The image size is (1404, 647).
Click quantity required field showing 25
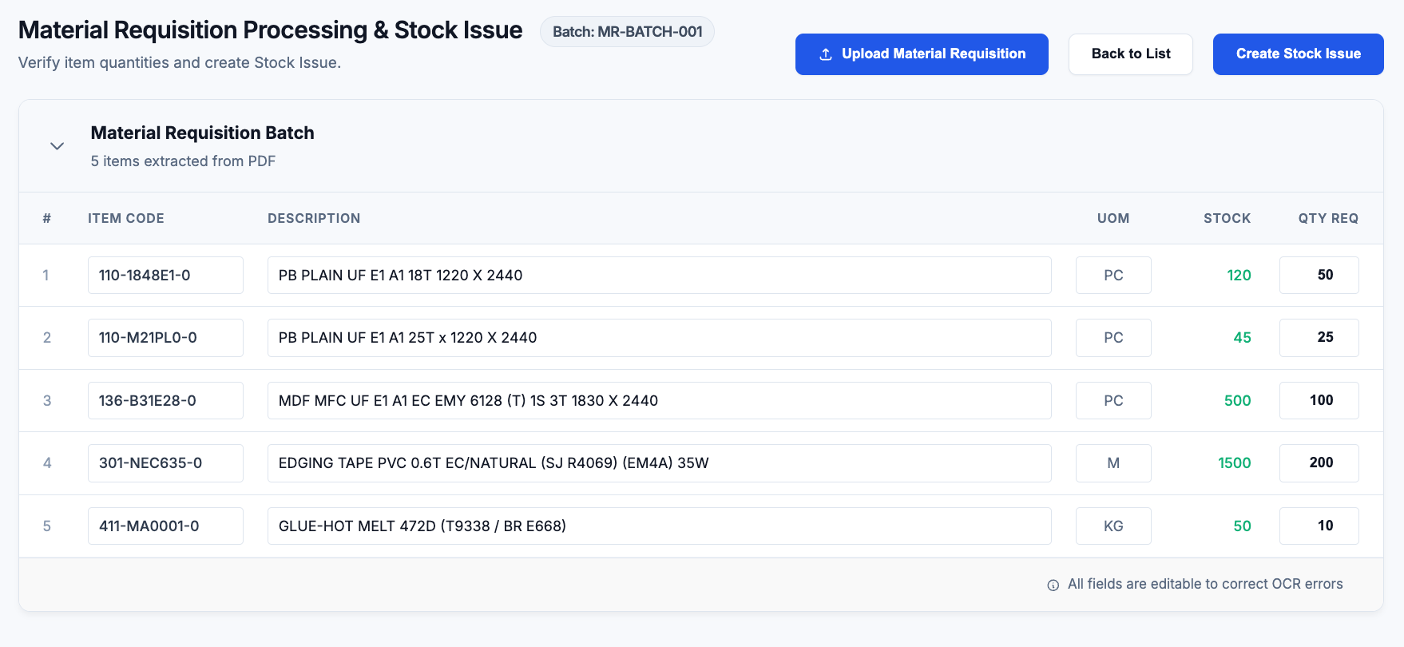pos(1319,338)
